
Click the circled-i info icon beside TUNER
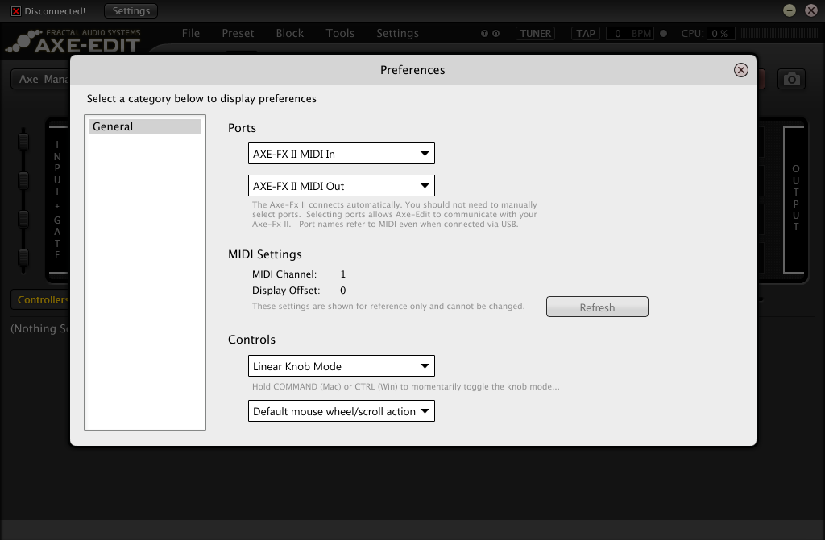[484, 33]
